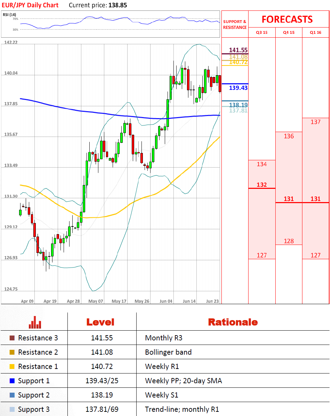Click the Support 2 row label
The height and width of the screenshot is (416, 333).
[x=34, y=395]
